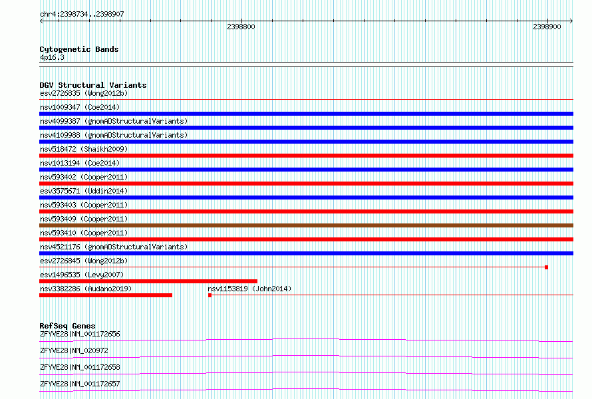Image resolution: width=592 pixels, height=399 pixels.
Task: Click the blue bar of nsv4099387
Action: tap(306, 128)
